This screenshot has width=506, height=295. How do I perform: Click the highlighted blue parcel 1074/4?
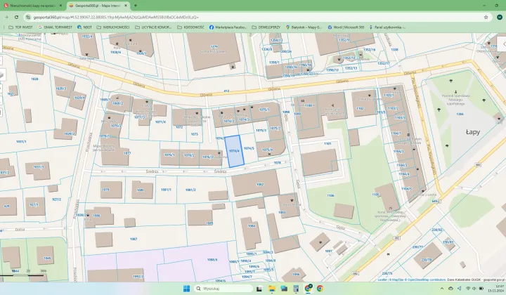pos(234,150)
